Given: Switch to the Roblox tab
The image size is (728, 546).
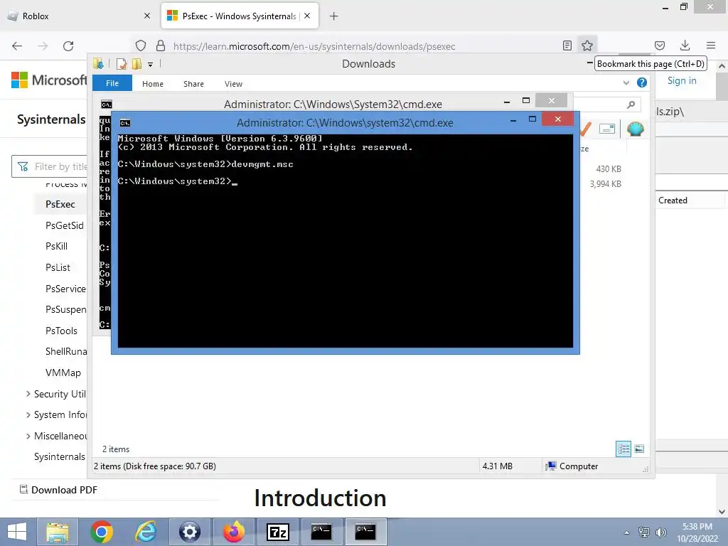Looking at the screenshot, I should pos(80,16).
